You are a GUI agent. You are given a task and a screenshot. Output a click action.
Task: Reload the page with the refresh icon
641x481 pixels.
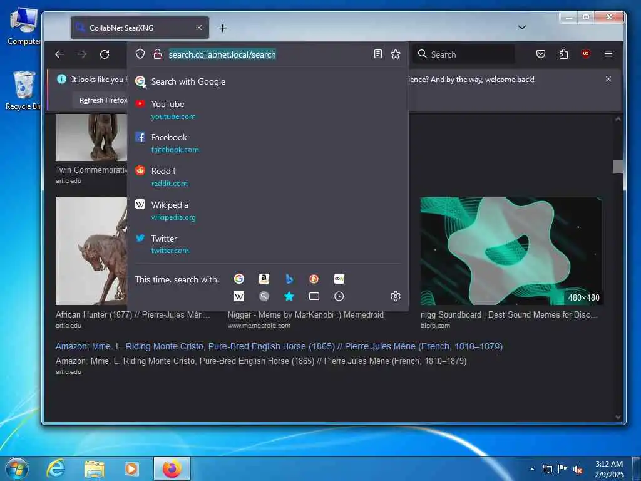[x=105, y=54]
